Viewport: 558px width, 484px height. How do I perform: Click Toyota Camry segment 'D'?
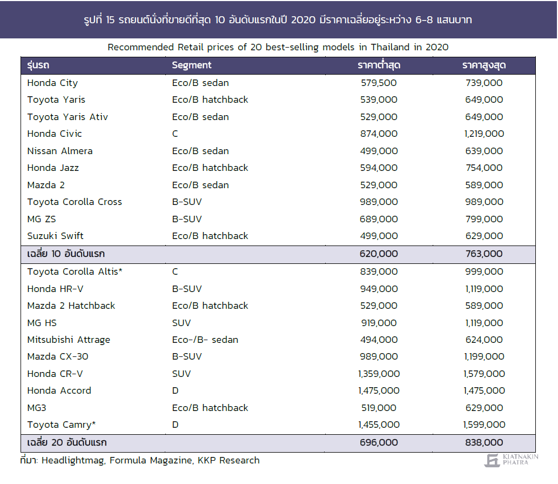175,425
